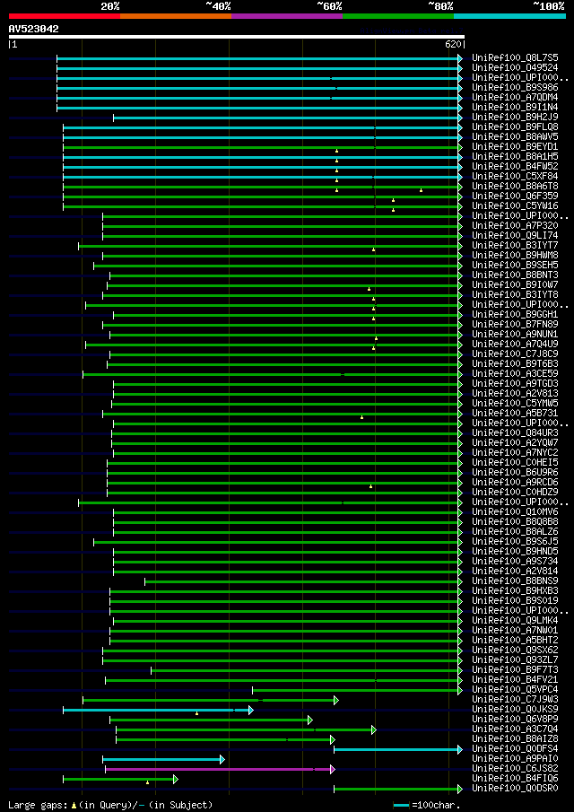Viewport: 574px width, 812px height.
Task: Select the UniRef100_C0HEI5 label
Action: pyautogui.click(x=515, y=462)
